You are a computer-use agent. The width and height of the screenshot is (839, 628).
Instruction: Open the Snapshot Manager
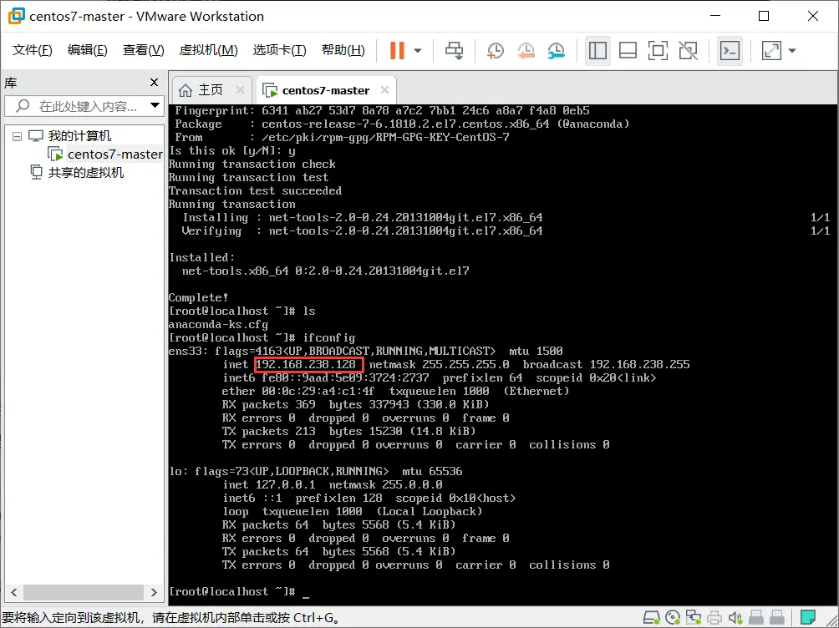coord(556,51)
